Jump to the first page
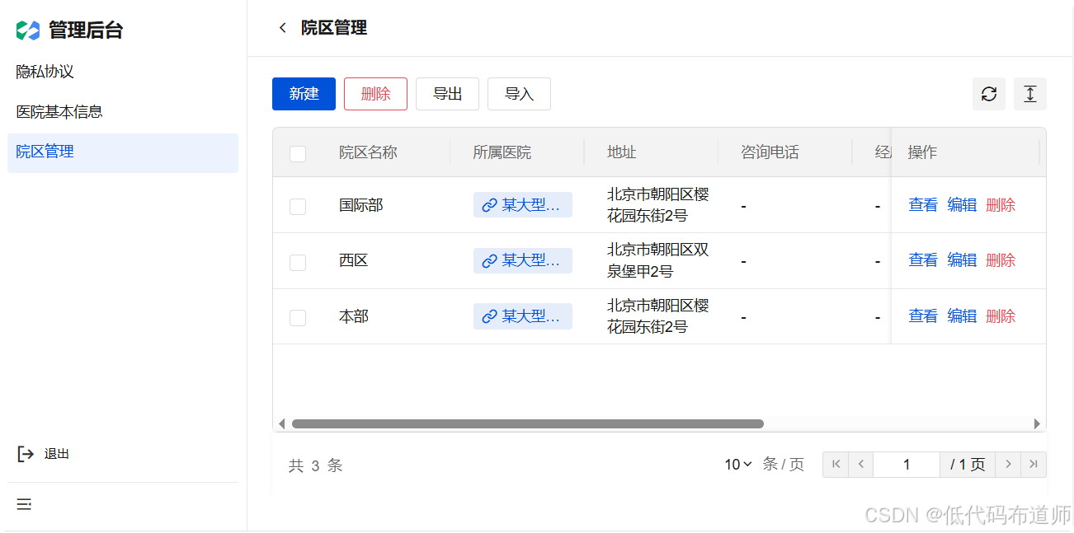Image resolution: width=1074 pixels, height=533 pixels. (x=835, y=464)
